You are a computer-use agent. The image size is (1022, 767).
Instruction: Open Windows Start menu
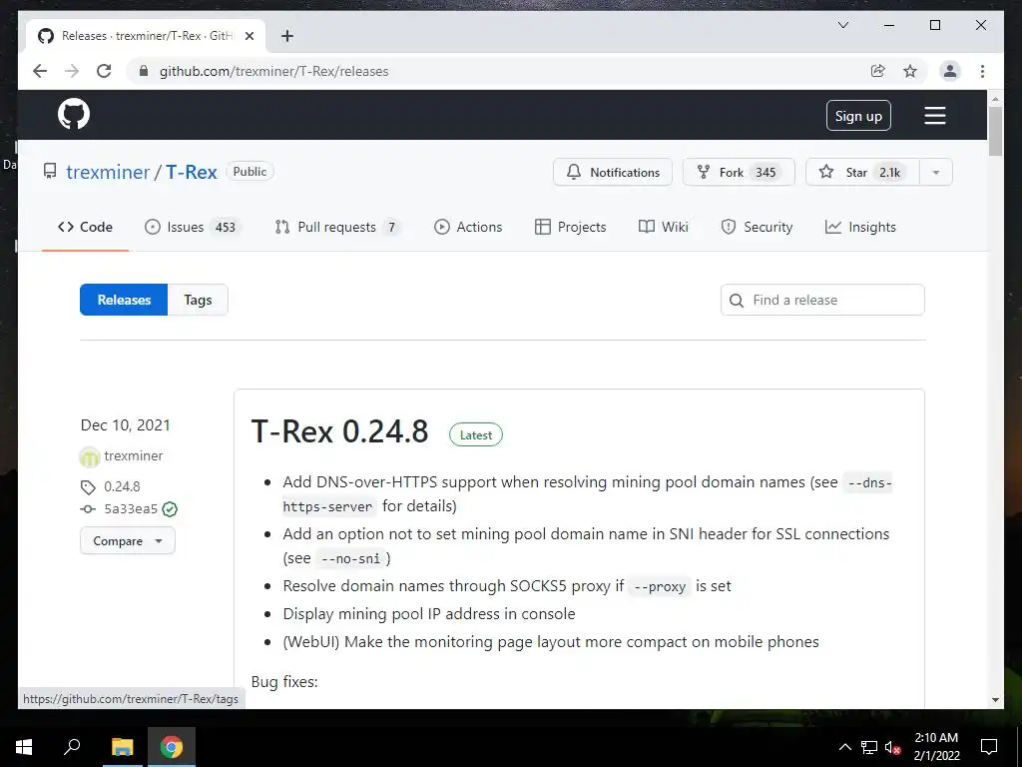point(24,747)
